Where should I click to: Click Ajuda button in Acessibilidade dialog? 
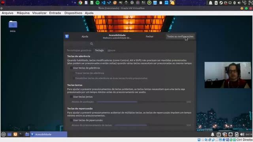(85, 37)
